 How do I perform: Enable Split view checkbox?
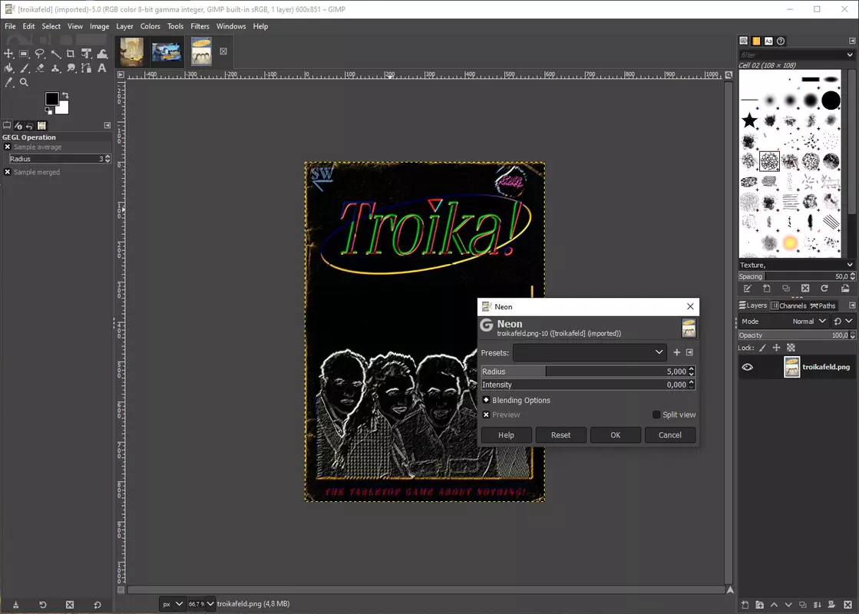coord(656,414)
